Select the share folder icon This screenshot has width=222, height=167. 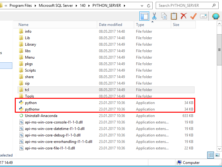coord(21,77)
